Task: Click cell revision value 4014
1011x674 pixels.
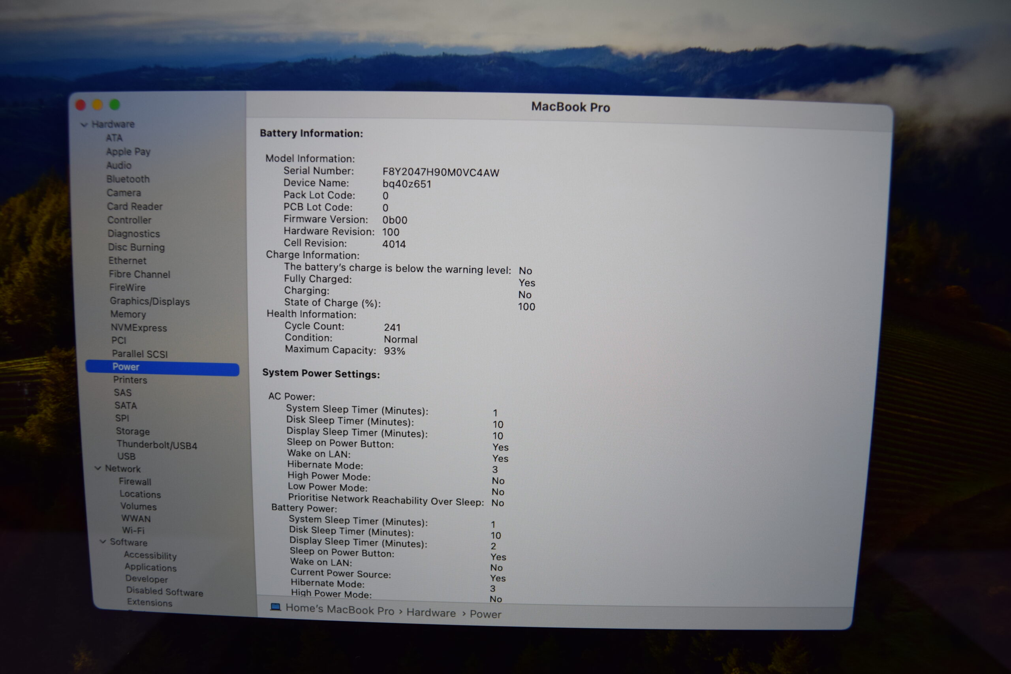Action: tap(394, 244)
